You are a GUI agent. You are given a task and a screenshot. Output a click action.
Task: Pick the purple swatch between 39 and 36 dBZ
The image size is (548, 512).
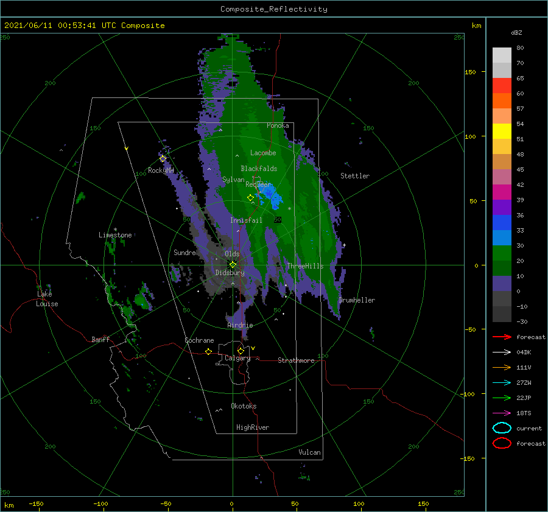502,207
